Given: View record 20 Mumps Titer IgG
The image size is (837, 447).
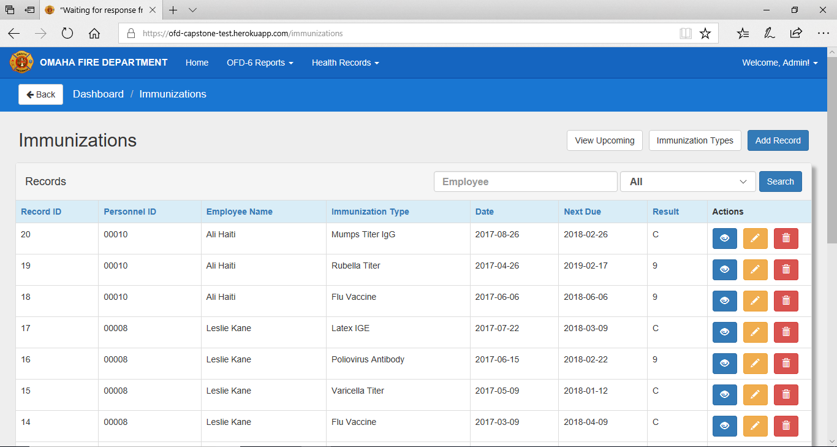Looking at the screenshot, I should (725, 239).
